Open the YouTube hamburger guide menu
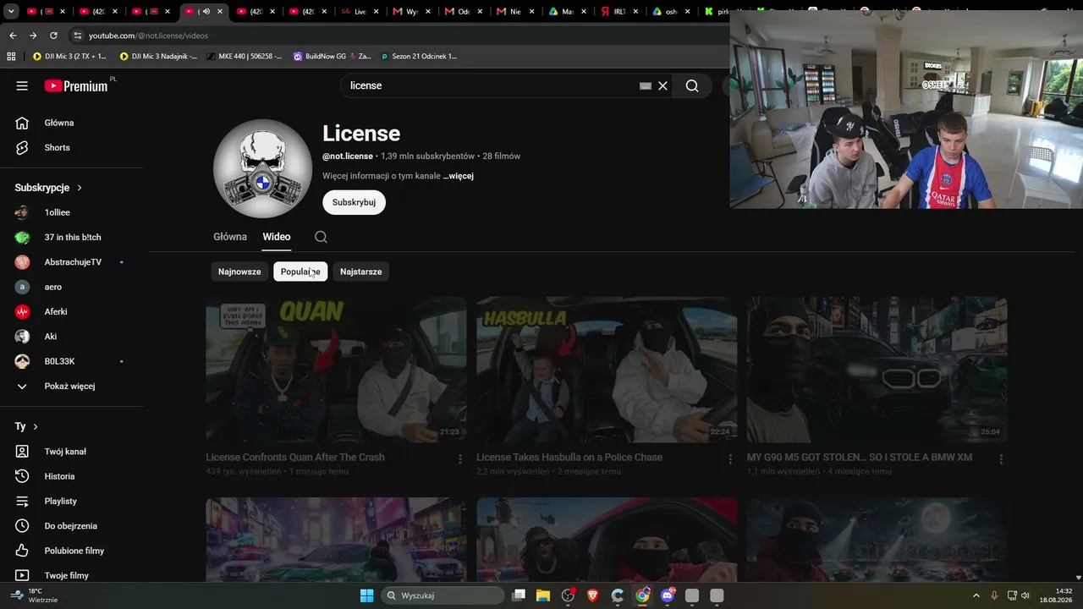1083x609 pixels. tap(22, 85)
